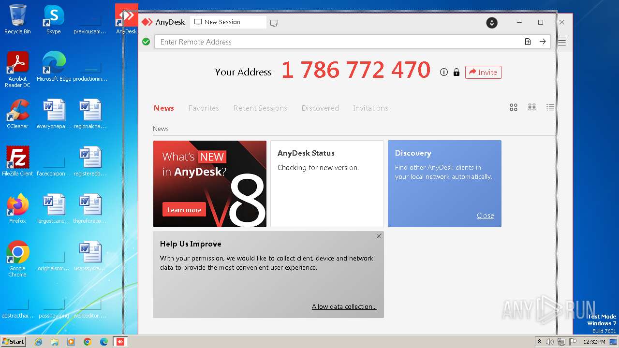The image size is (619, 348).
Task: Select the New Session tab
Action: [228, 22]
